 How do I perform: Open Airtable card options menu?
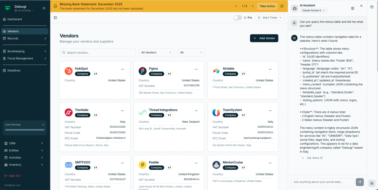click(x=270, y=69)
